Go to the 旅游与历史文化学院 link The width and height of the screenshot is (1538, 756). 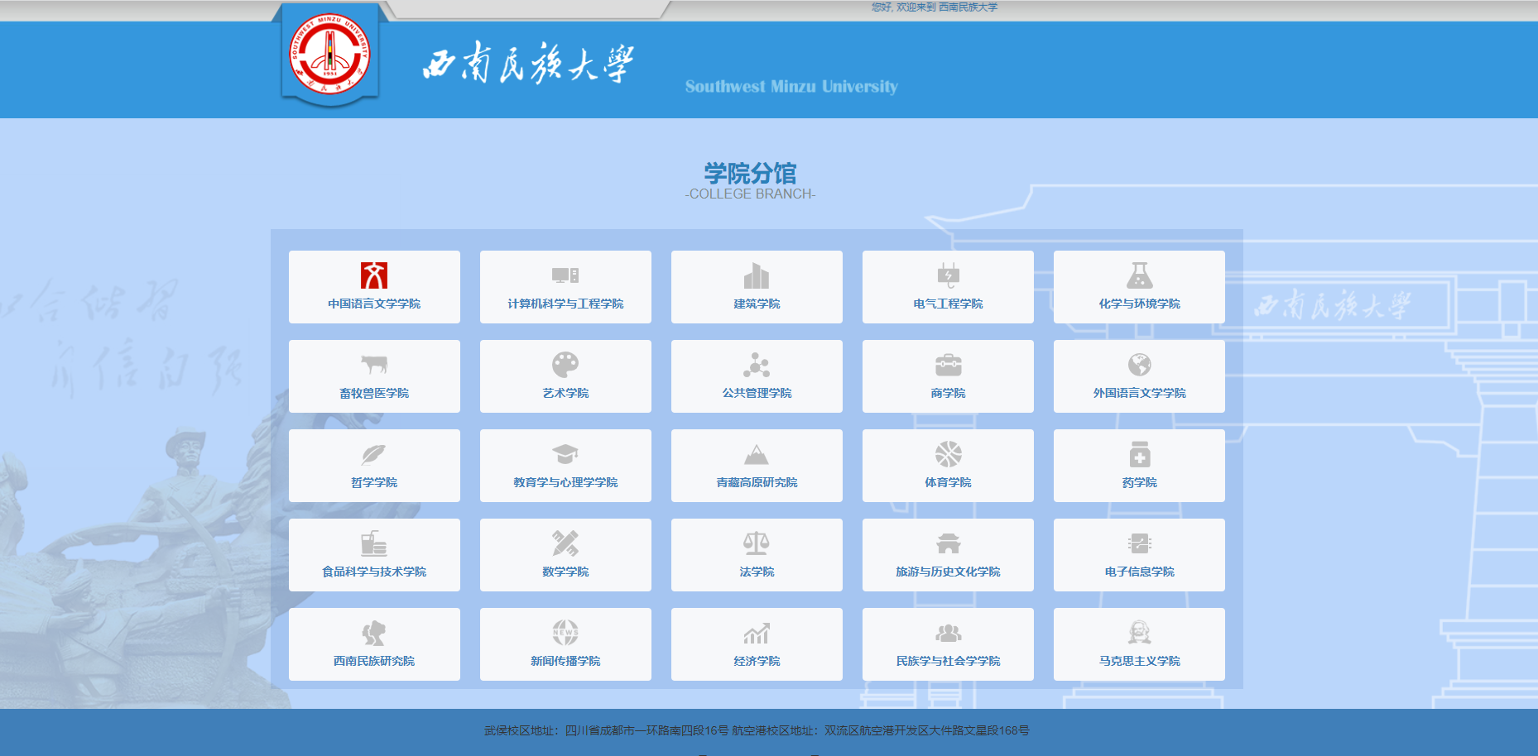pos(948,572)
